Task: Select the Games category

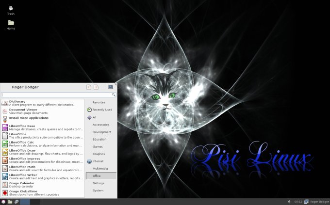Action: [x=101, y=146]
